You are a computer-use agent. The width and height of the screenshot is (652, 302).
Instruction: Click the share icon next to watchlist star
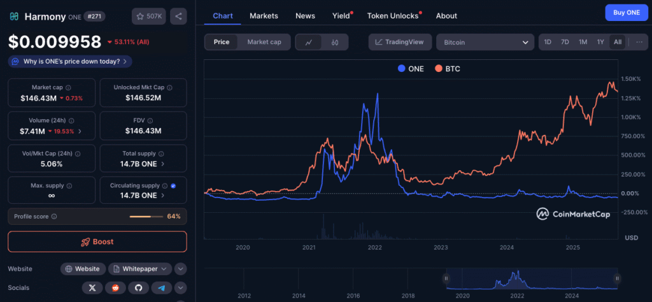[x=178, y=17]
